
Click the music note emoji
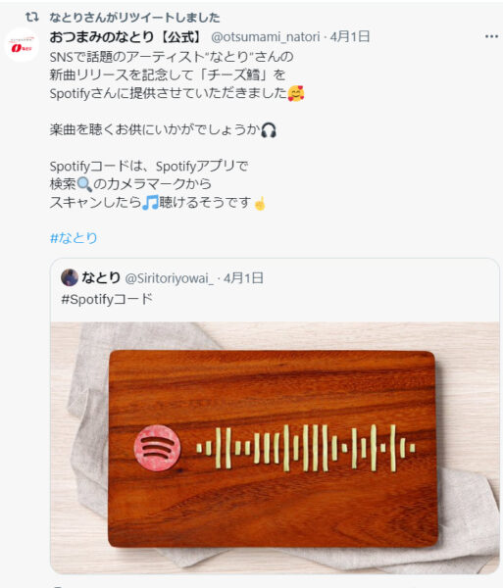coord(150,203)
